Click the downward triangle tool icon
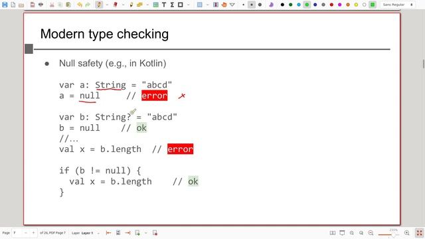The height and width of the screenshot is (239, 425). tap(232, 5)
